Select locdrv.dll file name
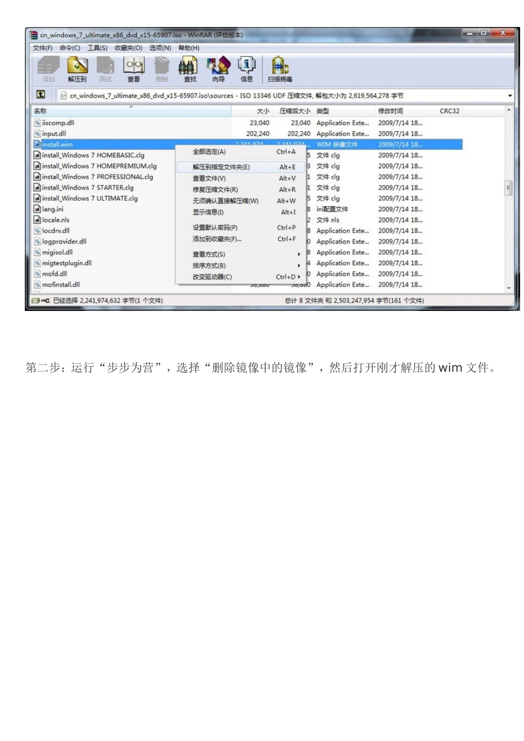This screenshot has height=741, width=524. pyautogui.click(x=56, y=230)
